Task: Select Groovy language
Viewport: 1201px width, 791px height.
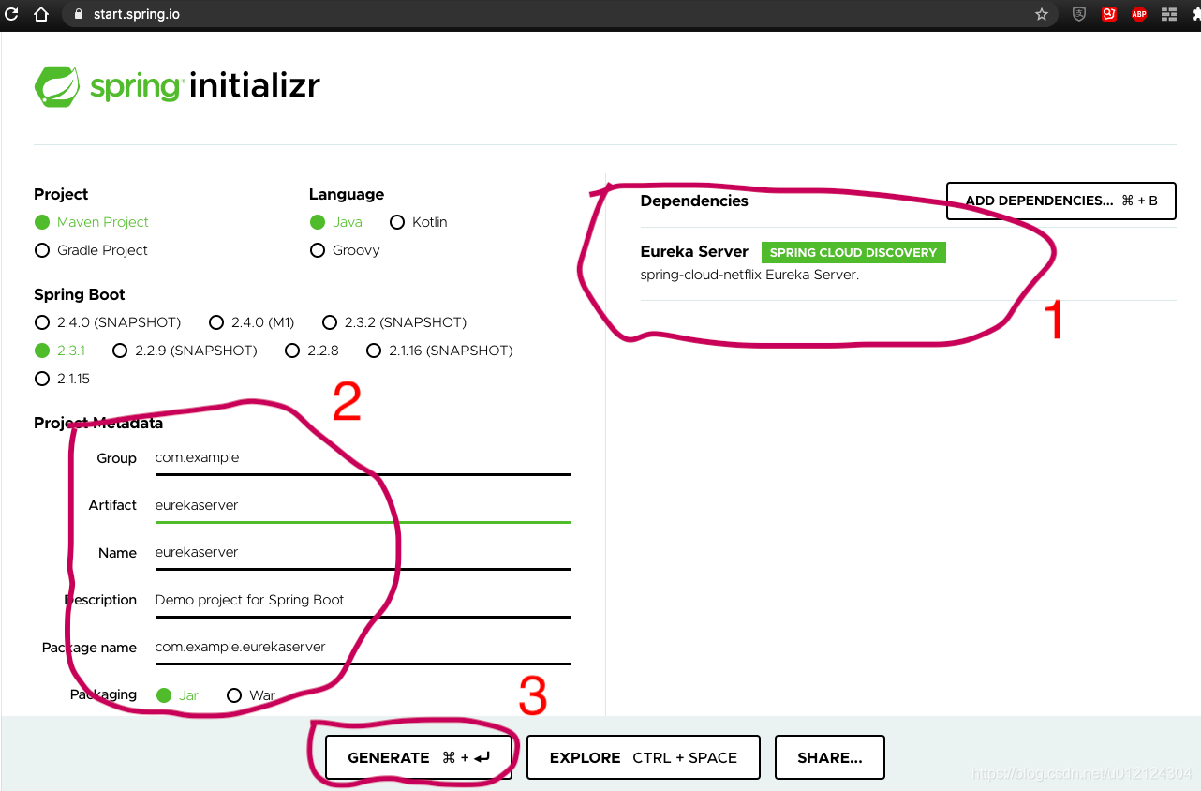Action: pos(345,250)
